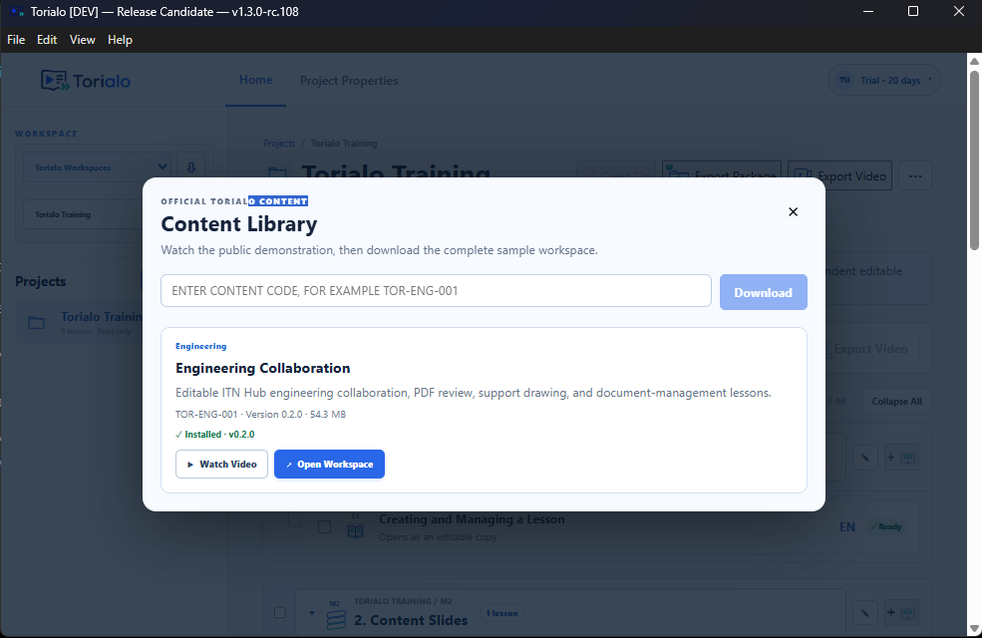The width and height of the screenshot is (982, 638).
Task: Open the Help menu
Action: 120,40
